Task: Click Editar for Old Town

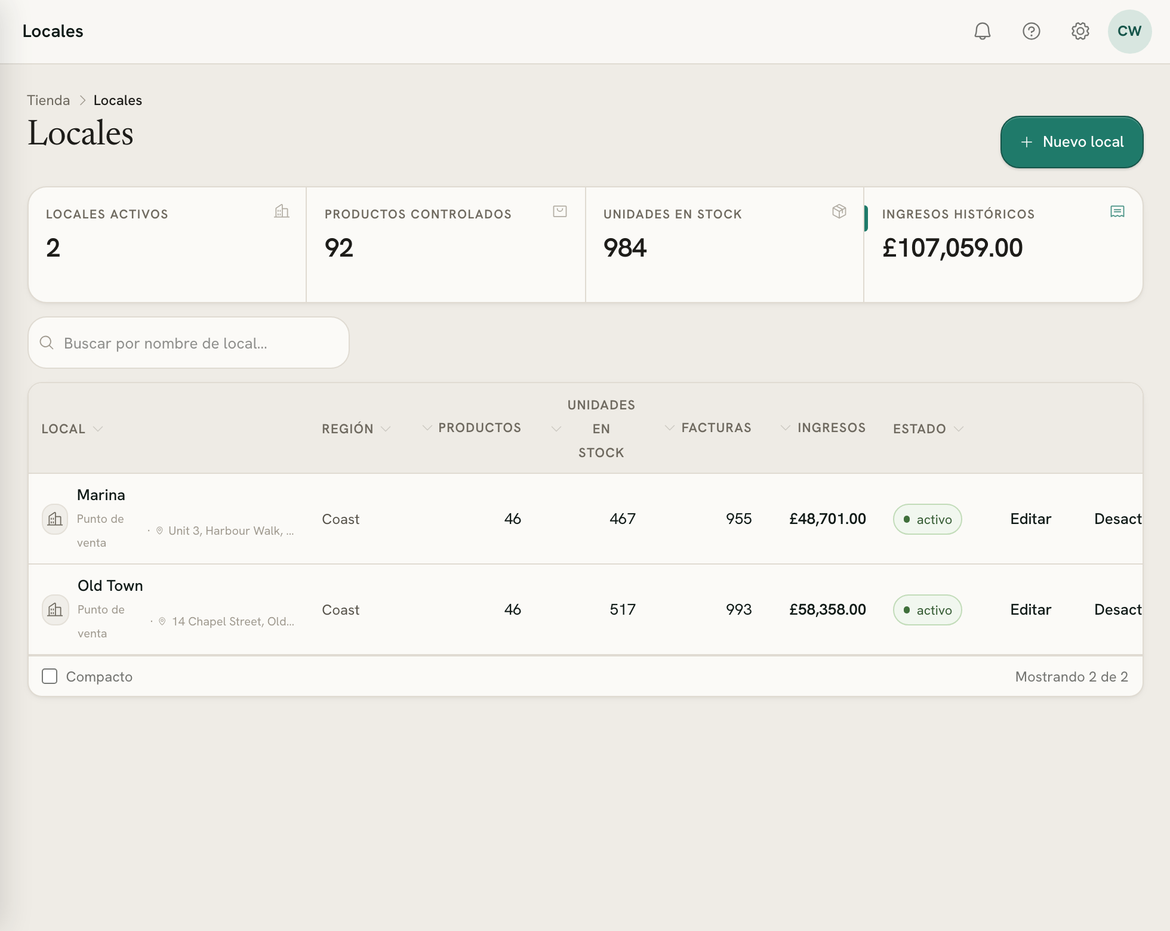Action: coord(1030,609)
